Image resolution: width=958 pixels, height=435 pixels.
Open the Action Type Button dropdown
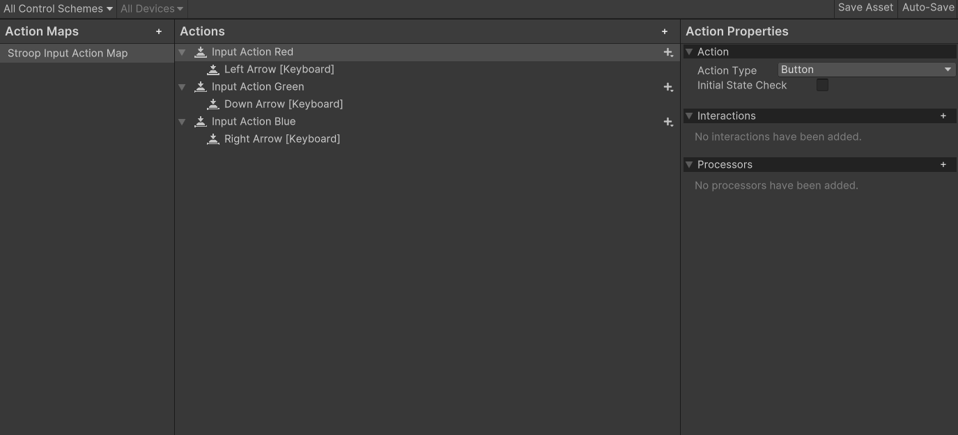pyautogui.click(x=867, y=70)
